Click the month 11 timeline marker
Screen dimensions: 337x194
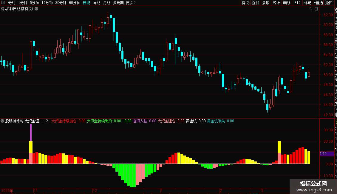click(x=36, y=190)
